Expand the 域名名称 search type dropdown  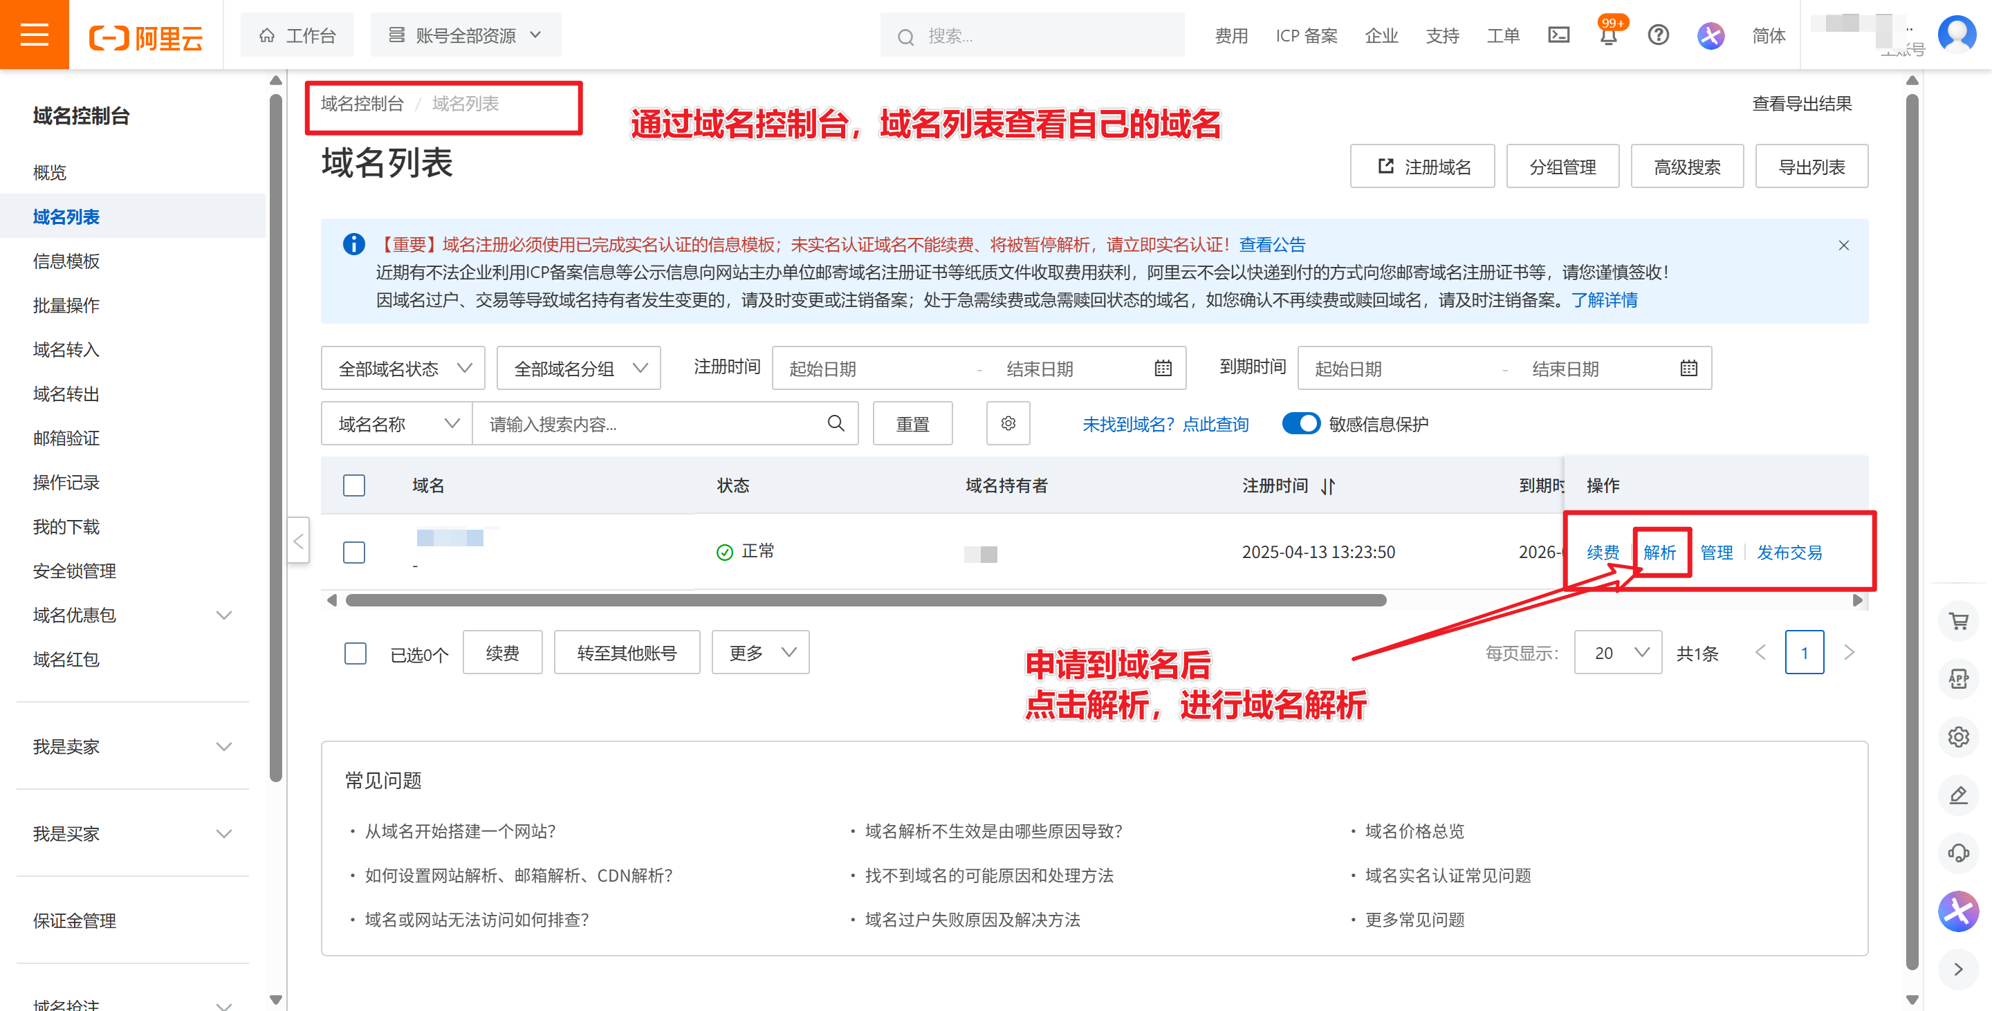(x=397, y=424)
